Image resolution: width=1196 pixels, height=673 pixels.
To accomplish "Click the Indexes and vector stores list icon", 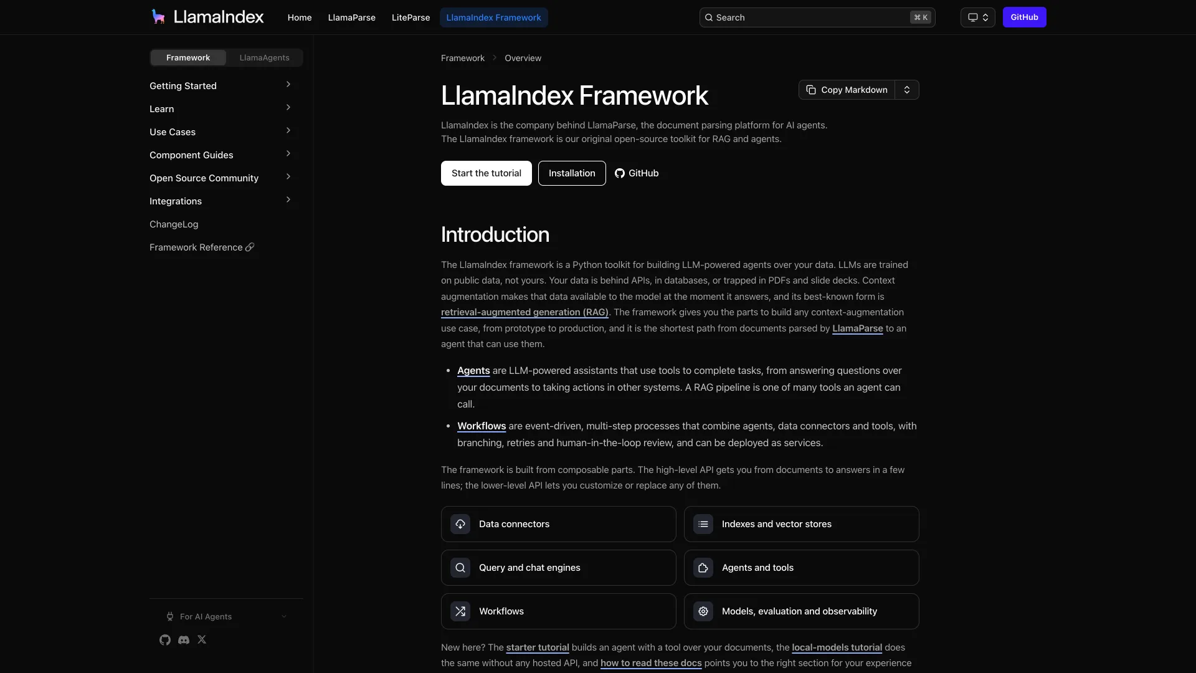I will [x=703, y=524].
